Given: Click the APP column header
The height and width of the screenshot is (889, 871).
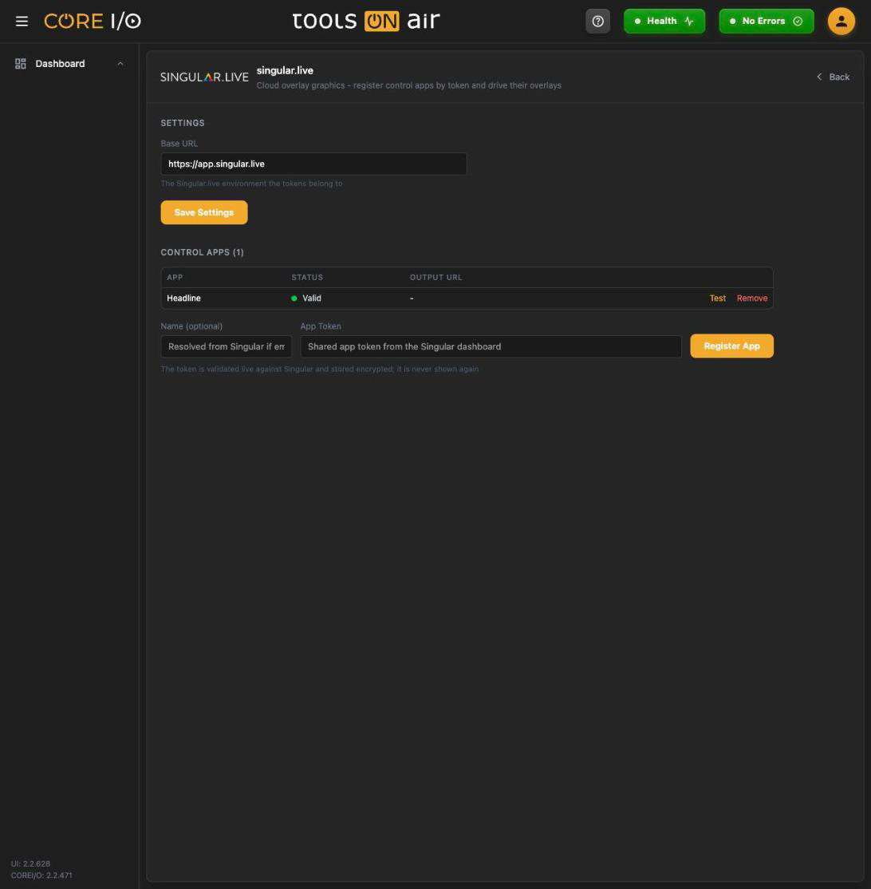Looking at the screenshot, I should click(x=175, y=277).
